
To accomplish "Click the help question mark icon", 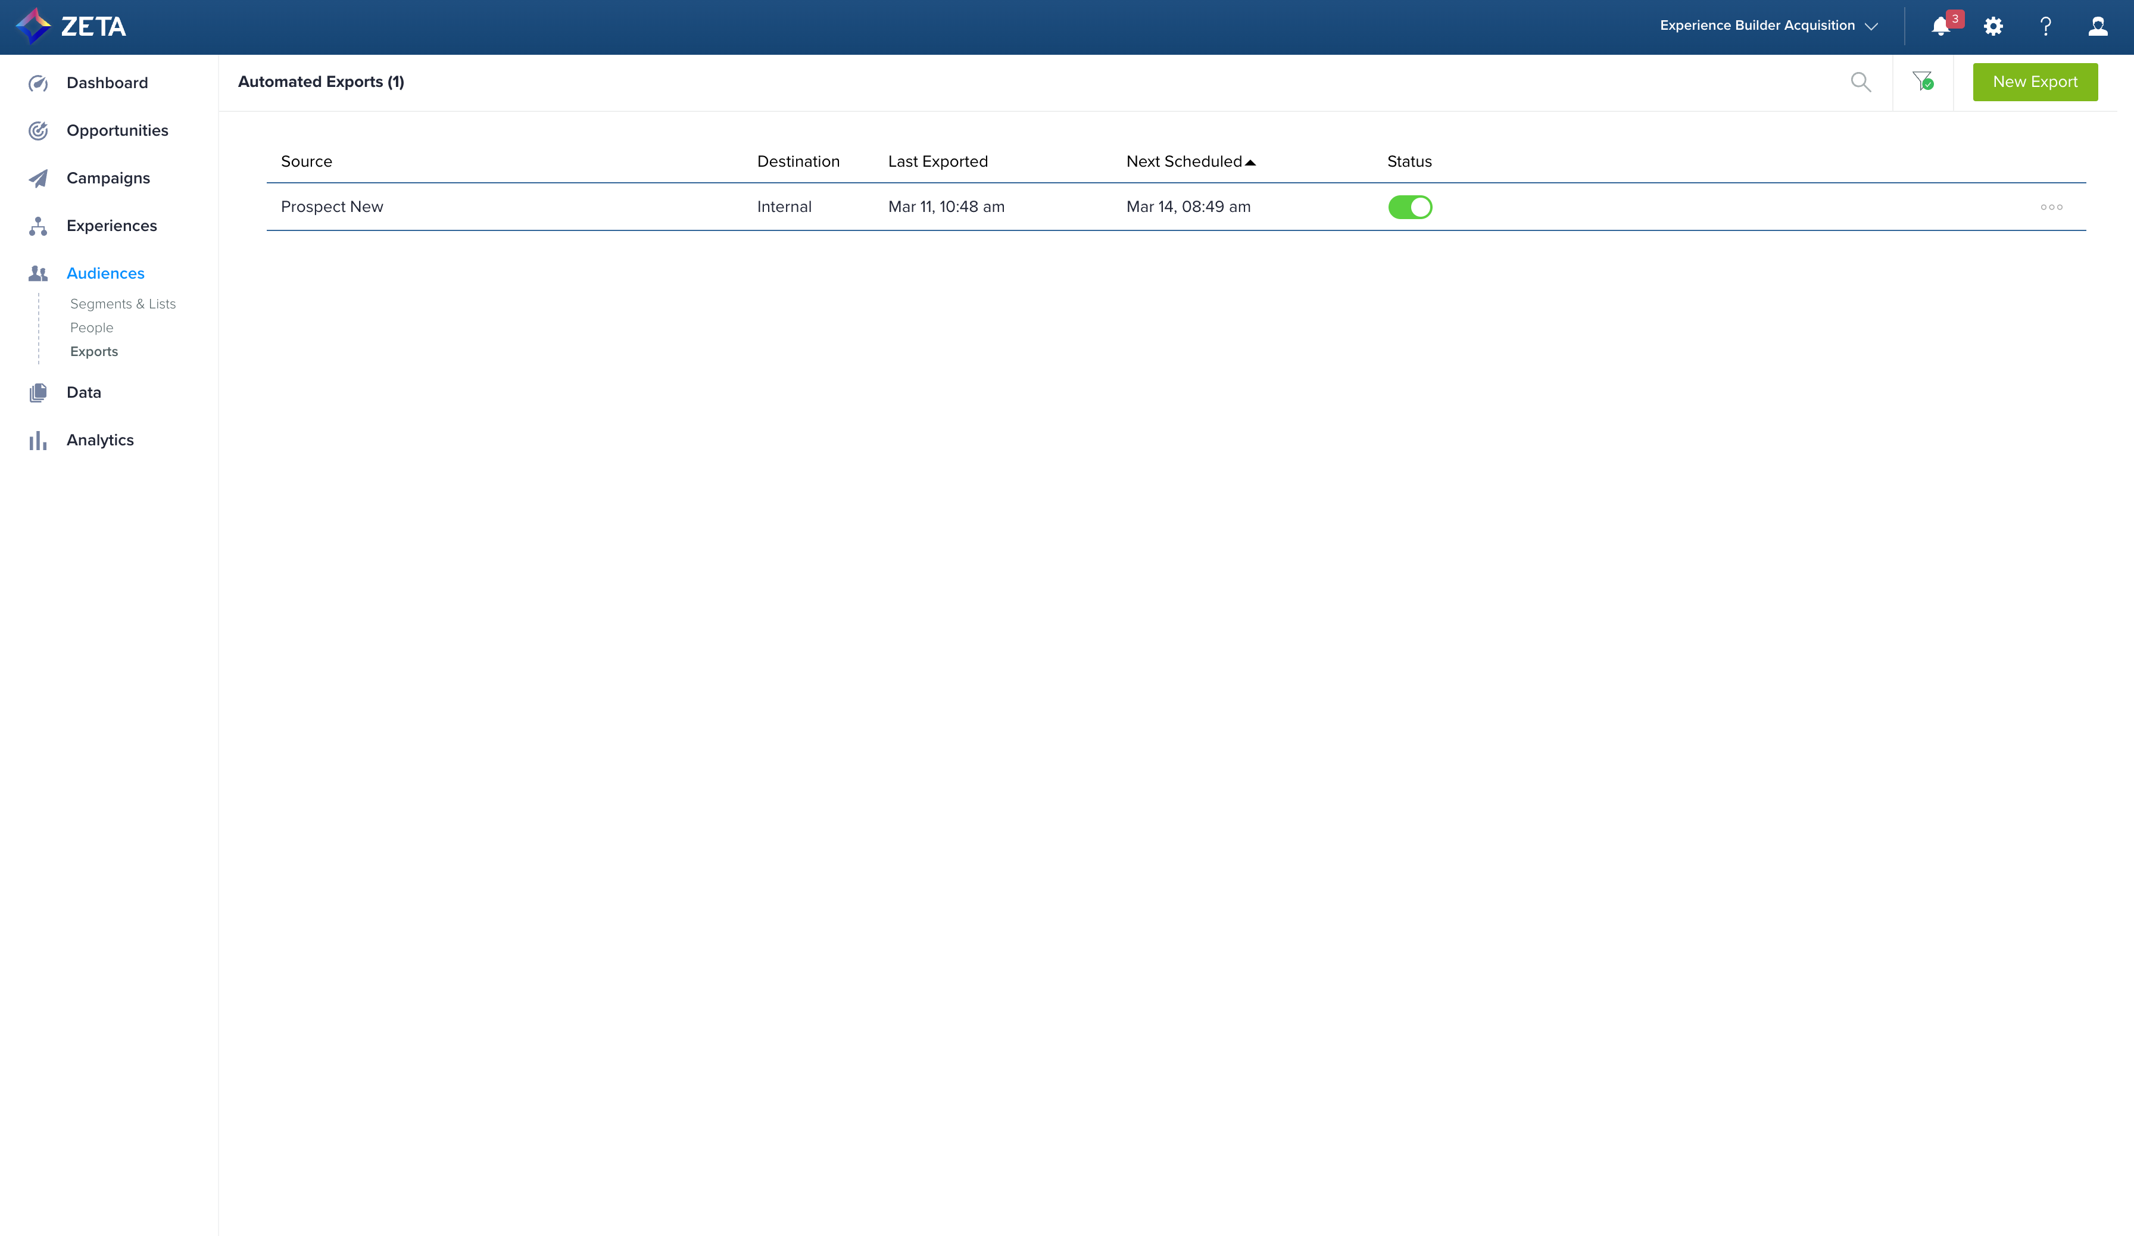I will (2045, 26).
